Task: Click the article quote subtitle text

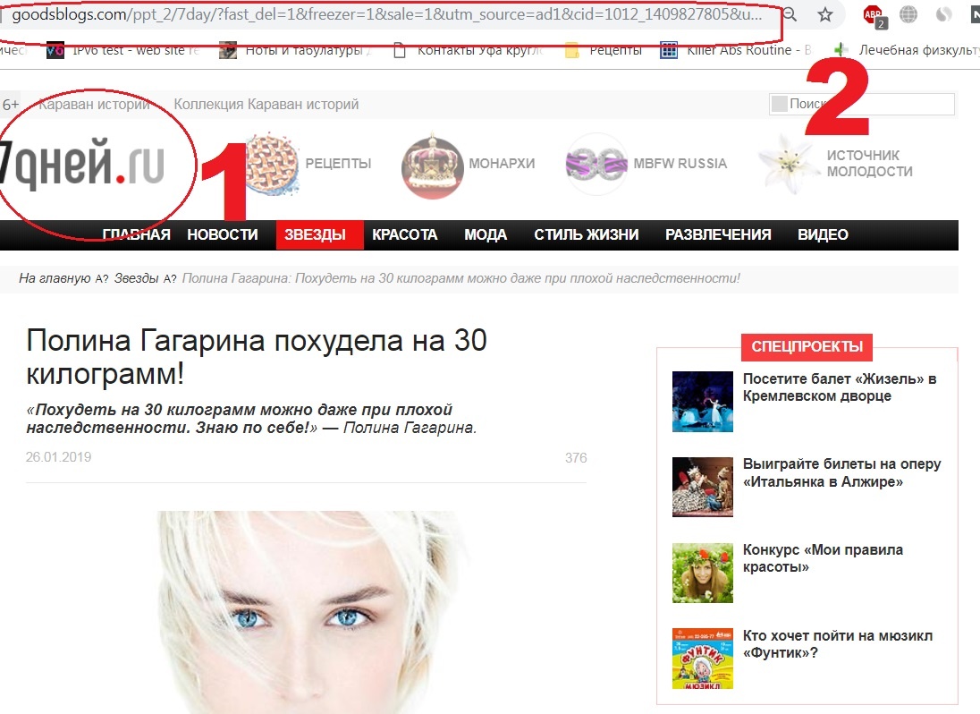Action: click(251, 418)
